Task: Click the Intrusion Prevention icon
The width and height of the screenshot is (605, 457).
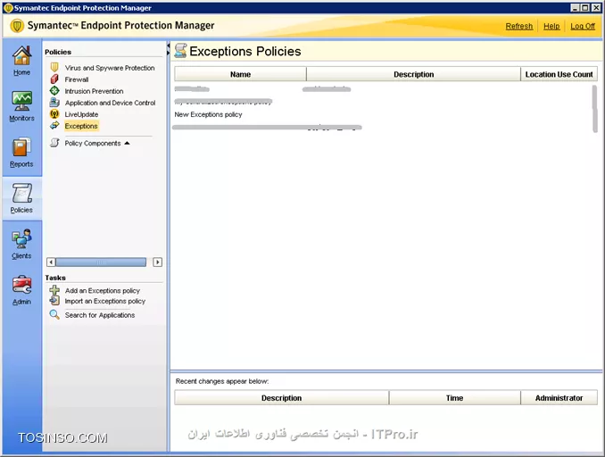Action: pyautogui.click(x=54, y=91)
